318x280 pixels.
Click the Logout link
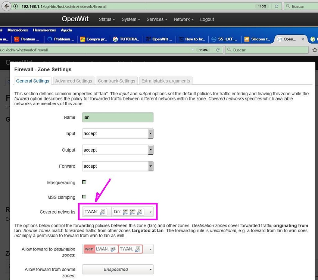207,19
